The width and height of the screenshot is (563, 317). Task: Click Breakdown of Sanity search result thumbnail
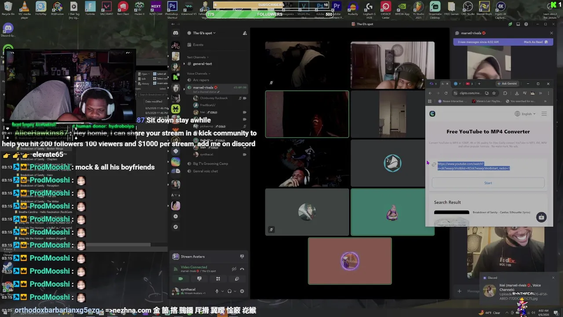click(451, 218)
